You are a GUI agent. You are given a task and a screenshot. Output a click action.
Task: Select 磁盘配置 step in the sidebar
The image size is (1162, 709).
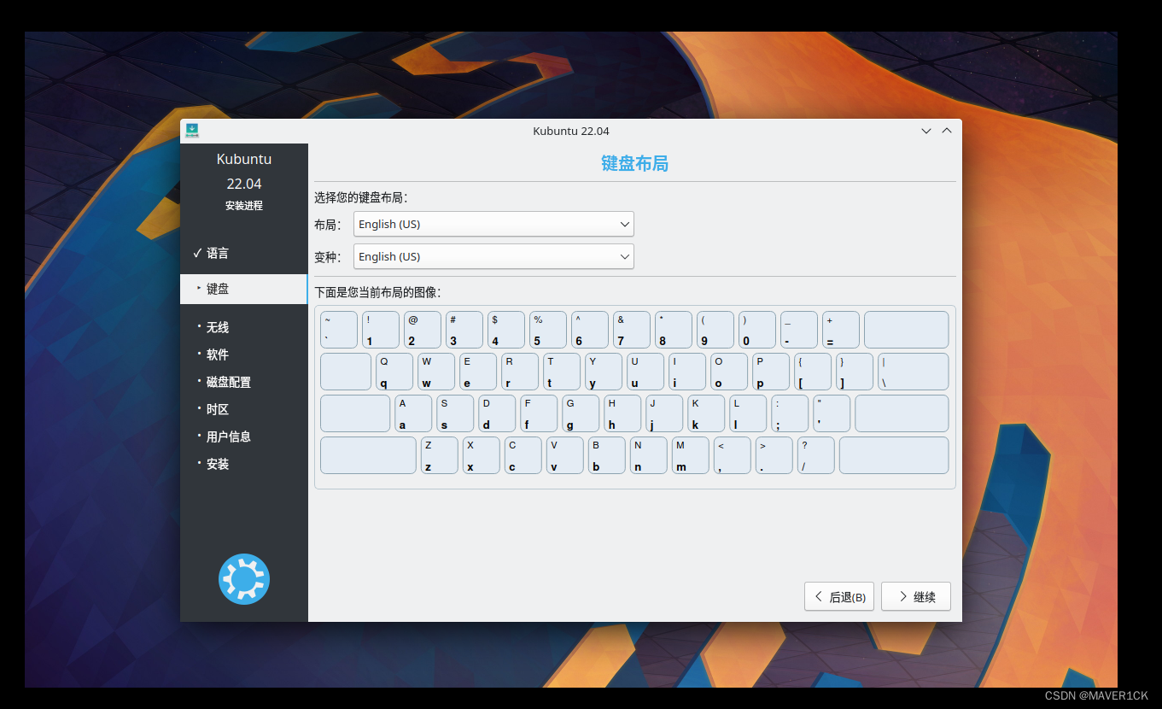click(229, 382)
